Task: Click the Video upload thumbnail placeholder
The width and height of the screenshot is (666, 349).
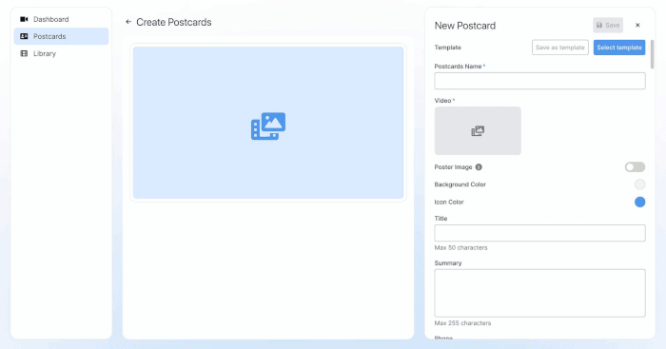Action: pyautogui.click(x=478, y=131)
